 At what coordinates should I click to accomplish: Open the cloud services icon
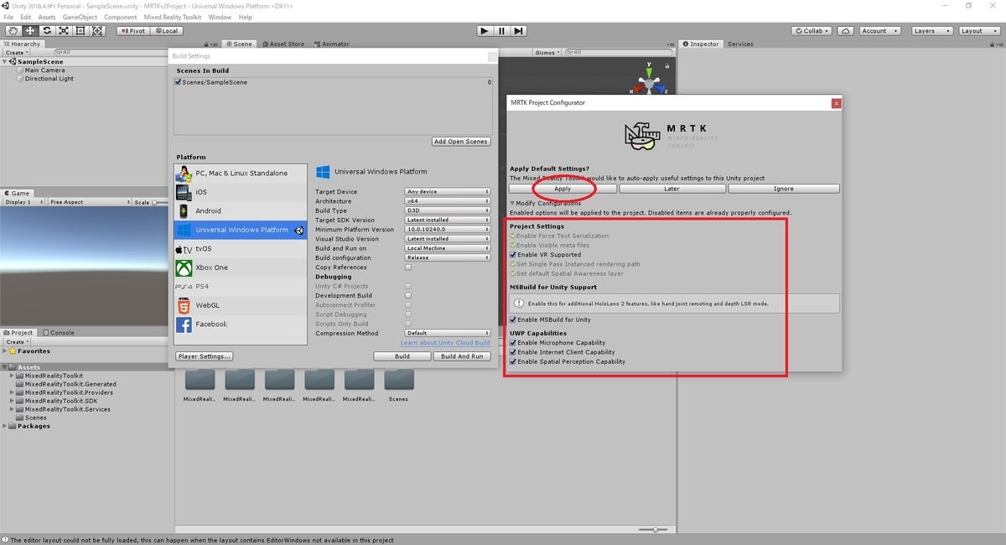click(846, 31)
